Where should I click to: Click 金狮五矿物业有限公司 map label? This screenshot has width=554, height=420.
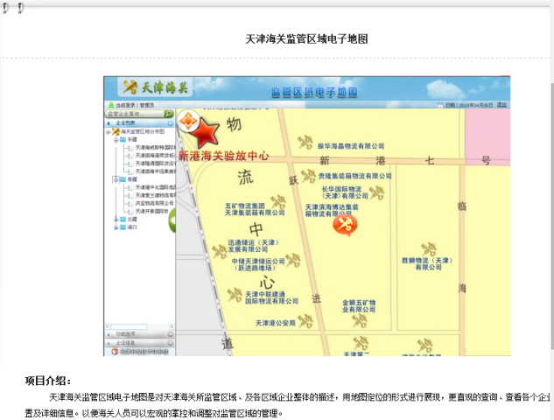pos(359,306)
